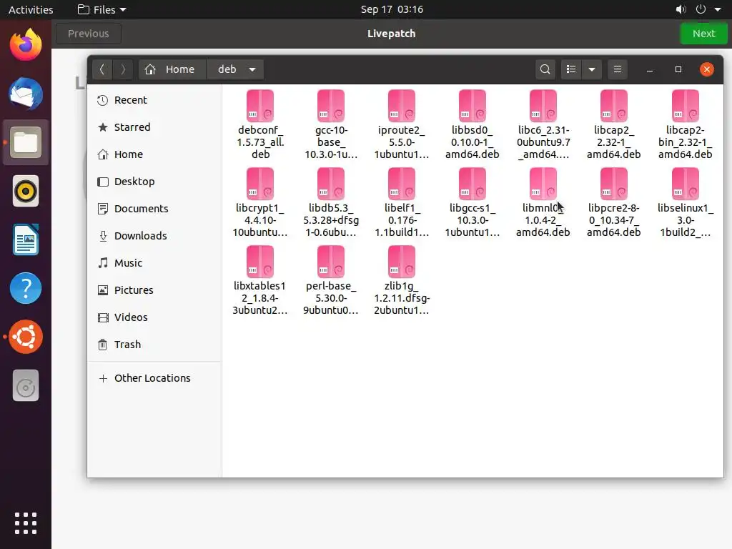Open the clock and calendar in top bar
Viewport: 732px width, 549px height.
(392, 9)
